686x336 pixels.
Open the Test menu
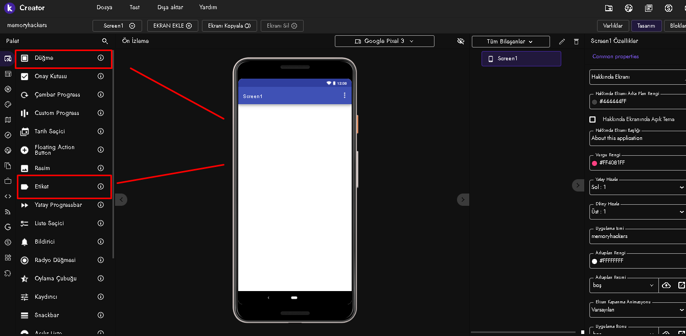(134, 8)
